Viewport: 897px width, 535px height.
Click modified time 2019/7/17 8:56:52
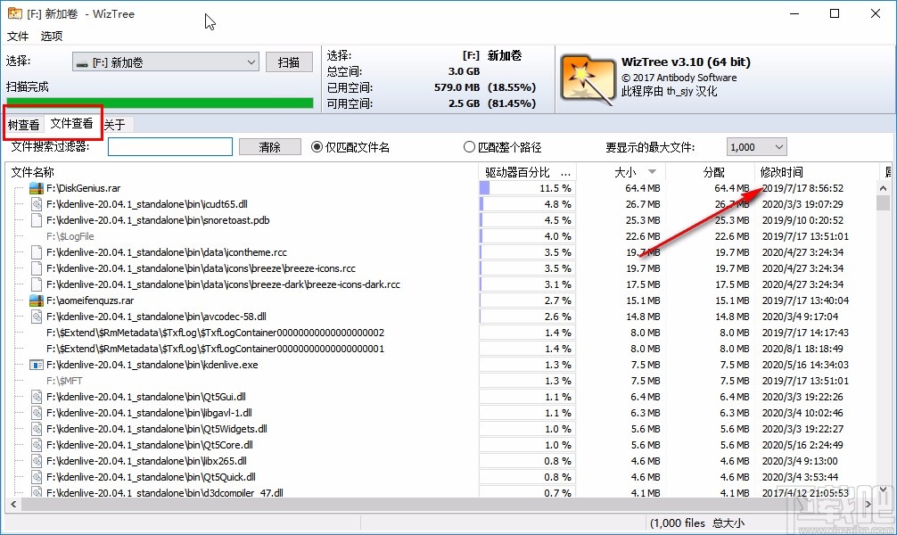click(802, 188)
